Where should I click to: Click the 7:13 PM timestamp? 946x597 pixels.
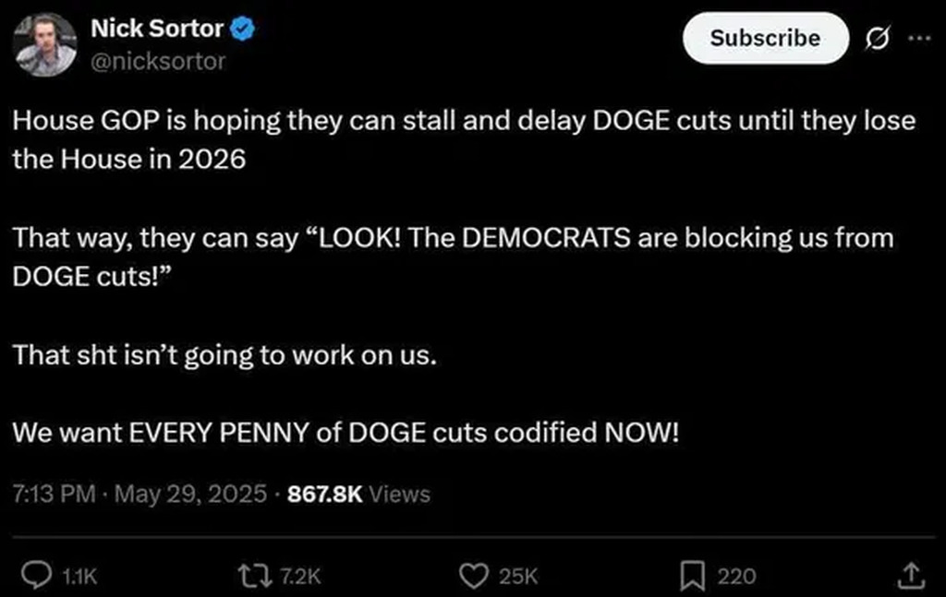(55, 494)
